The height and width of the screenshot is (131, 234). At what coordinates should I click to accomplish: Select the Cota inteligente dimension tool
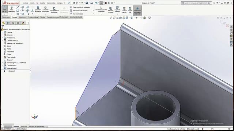[12, 9]
